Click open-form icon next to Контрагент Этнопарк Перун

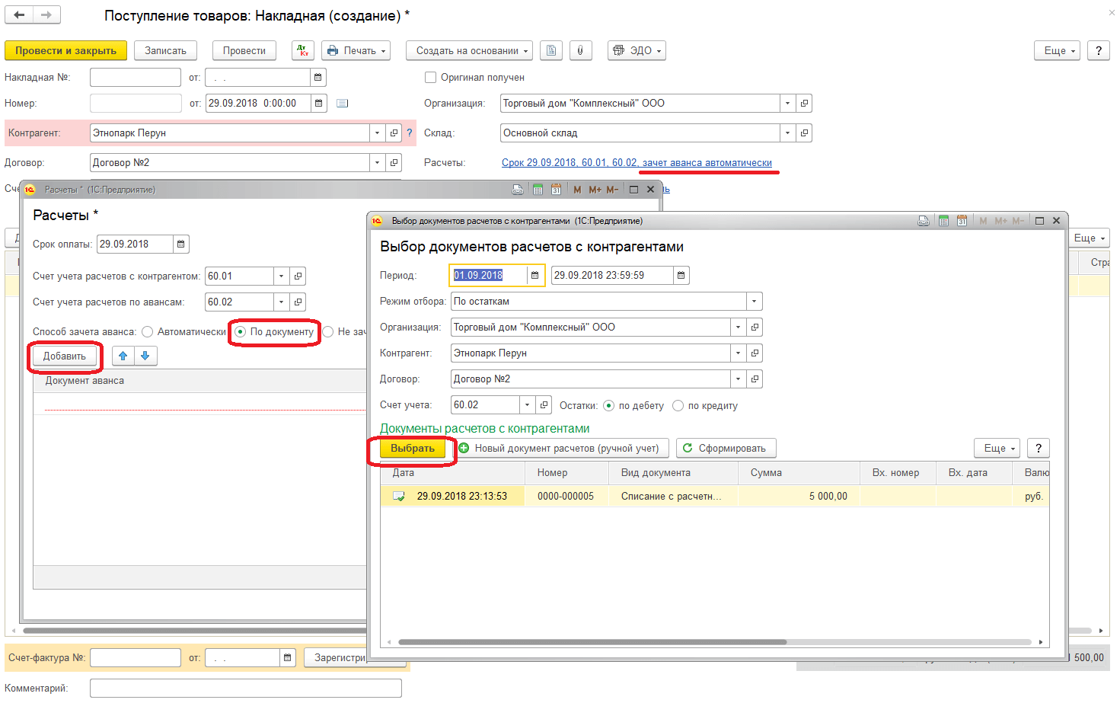point(394,133)
